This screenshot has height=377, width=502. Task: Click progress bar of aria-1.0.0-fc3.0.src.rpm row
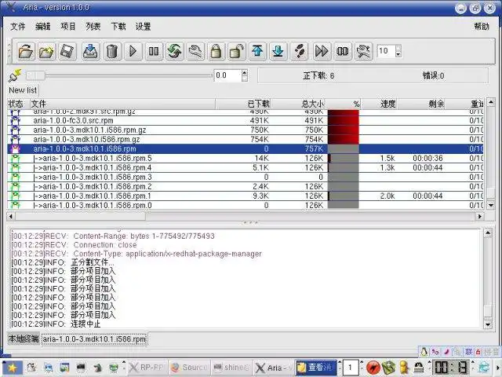point(344,120)
